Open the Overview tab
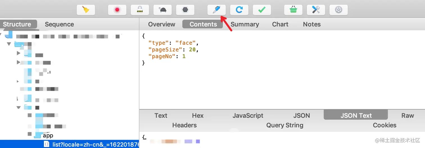This screenshot has height=148, width=425. (162, 24)
